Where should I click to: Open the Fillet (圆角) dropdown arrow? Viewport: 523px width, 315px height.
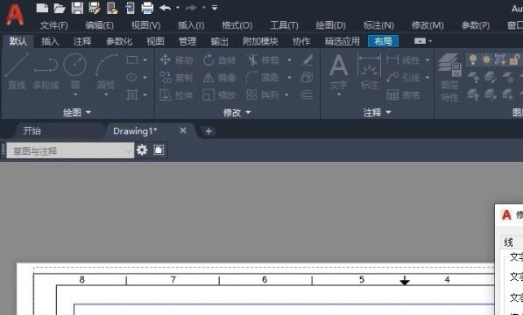coord(289,78)
